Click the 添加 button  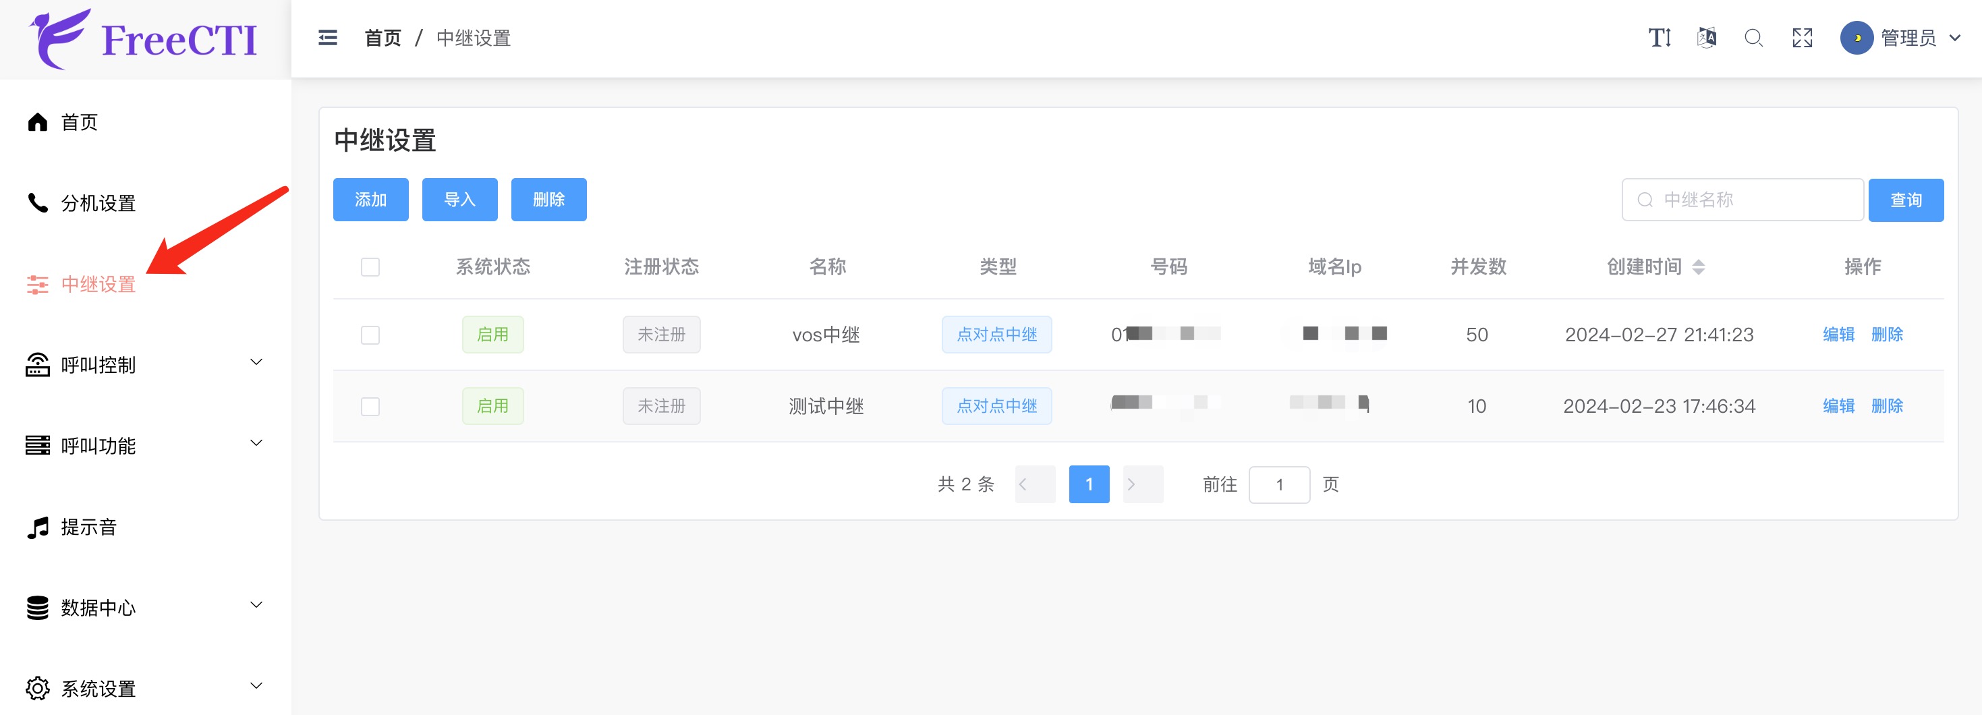point(370,200)
